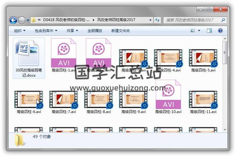Click the change view icon
The height and width of the screenshot is (157, 236).
pyautogui.click(x=193, y=31)
